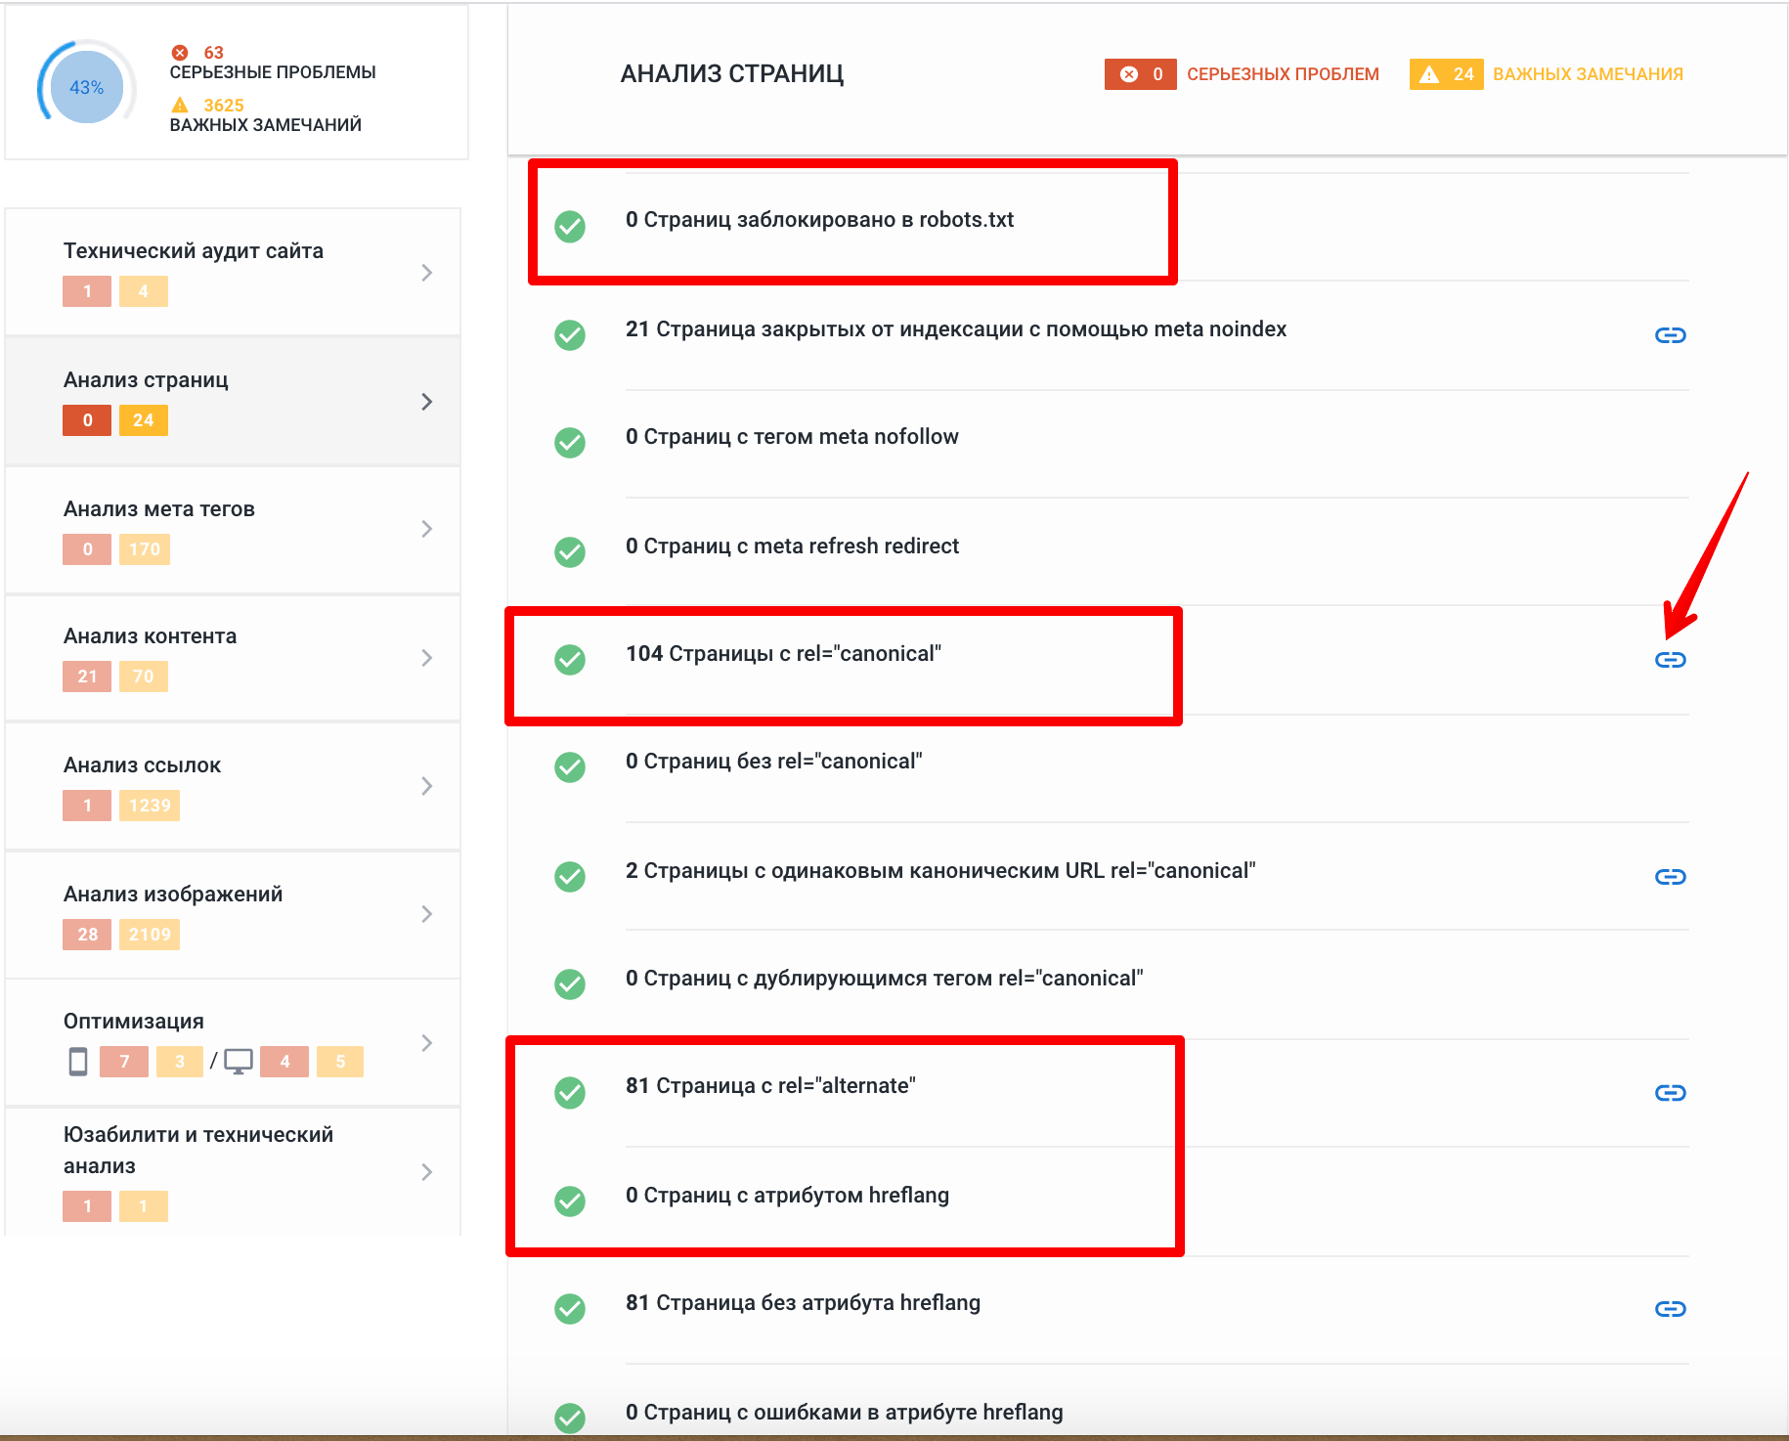Click yellow badge 2109 under Анализ изображений

150,935
